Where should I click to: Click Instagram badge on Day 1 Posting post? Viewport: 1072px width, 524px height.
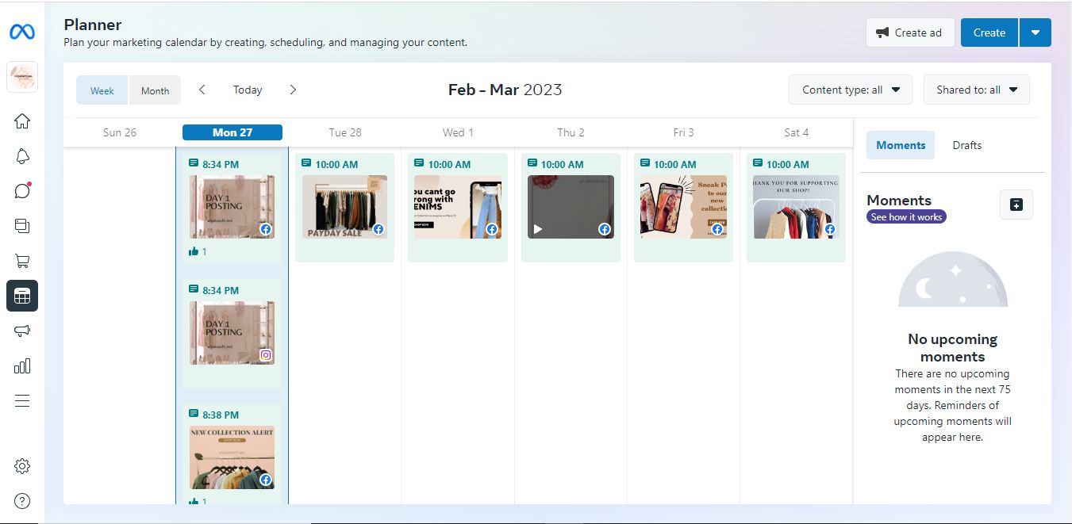[266, 355]
